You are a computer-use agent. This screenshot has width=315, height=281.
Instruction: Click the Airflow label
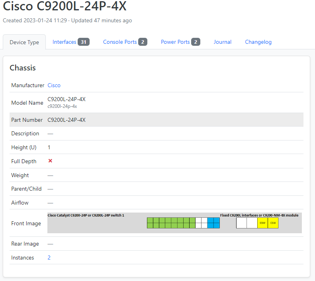pos(20,203)
